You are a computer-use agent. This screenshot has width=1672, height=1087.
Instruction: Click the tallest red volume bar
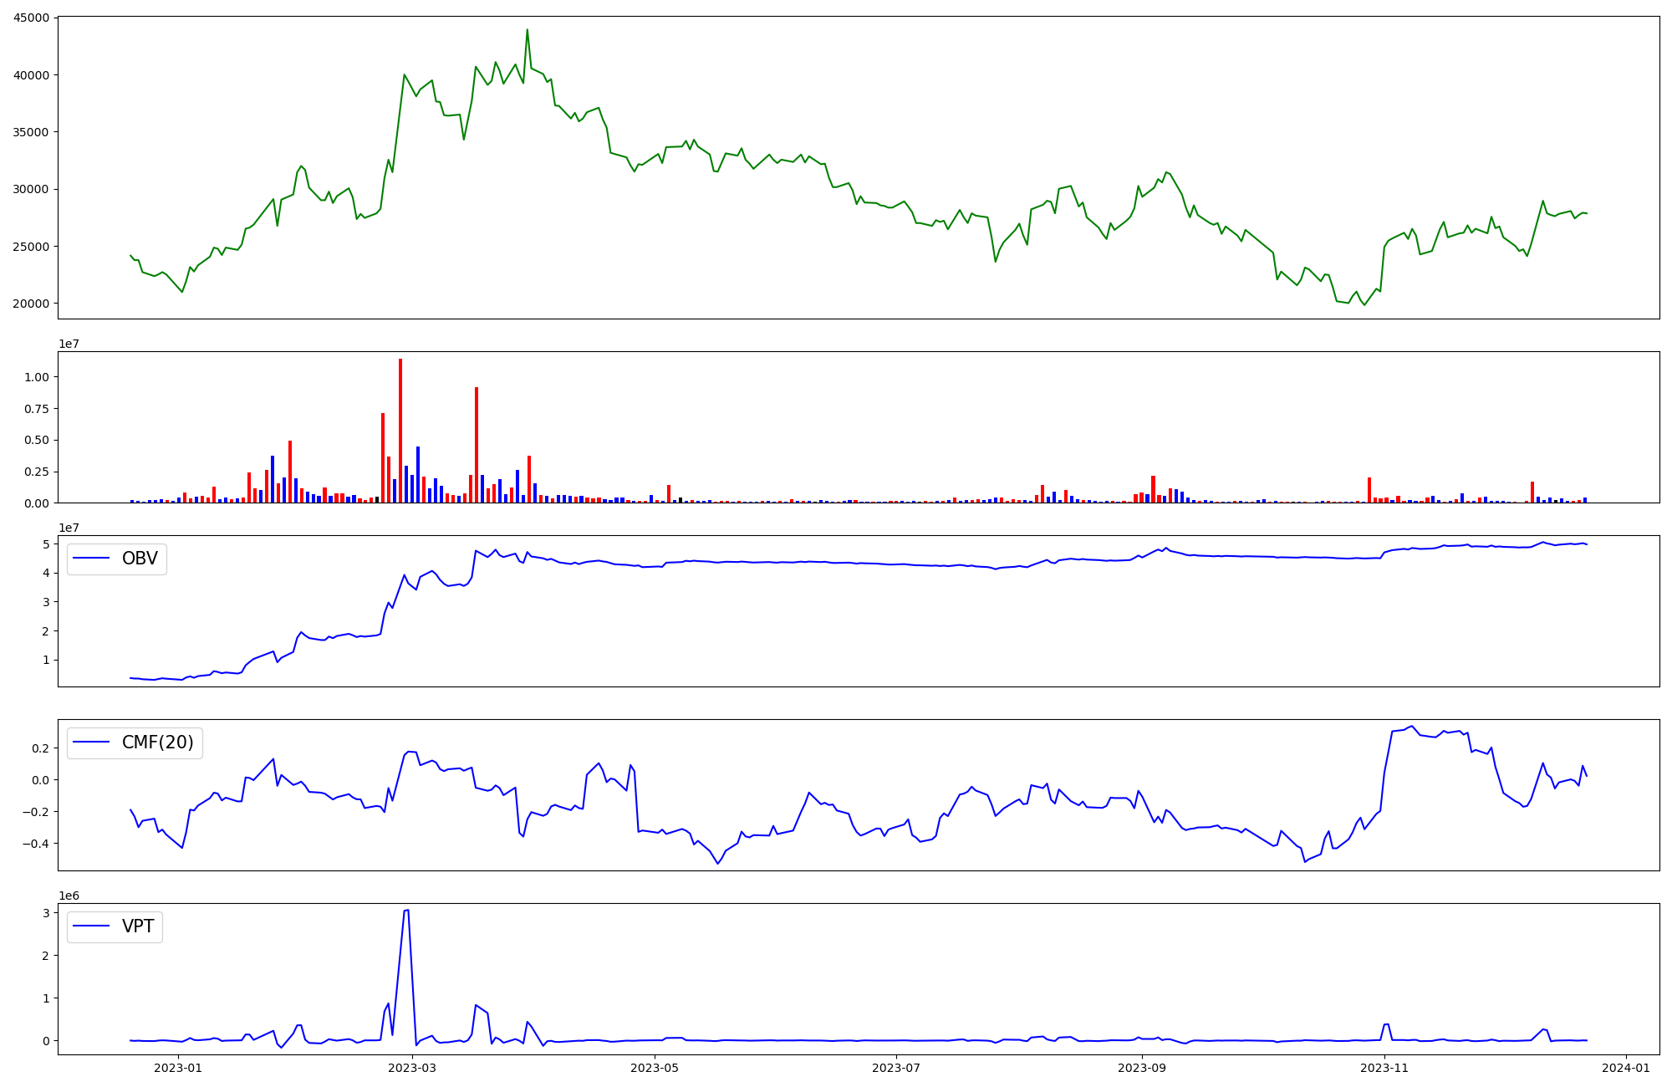click(x=400, y=431)
